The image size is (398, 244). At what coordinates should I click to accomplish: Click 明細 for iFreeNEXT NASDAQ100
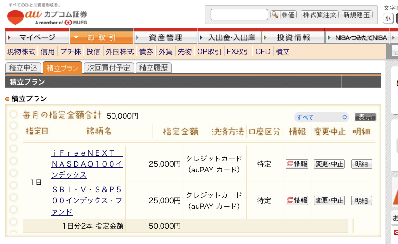coord(361,164)
